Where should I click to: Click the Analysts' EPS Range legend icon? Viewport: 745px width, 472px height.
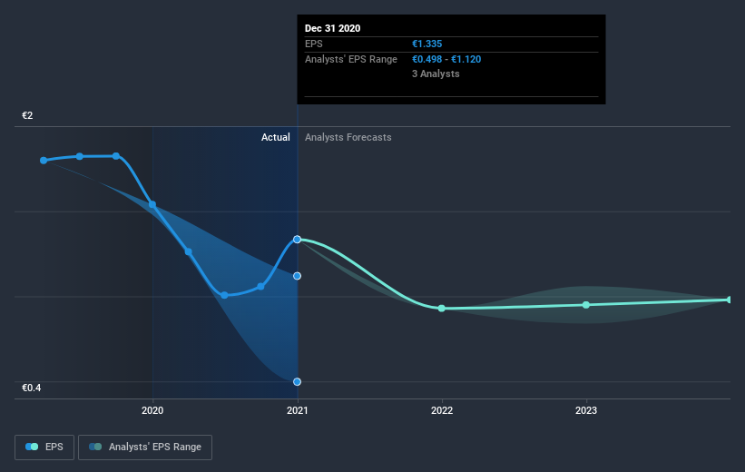[95, 447]
